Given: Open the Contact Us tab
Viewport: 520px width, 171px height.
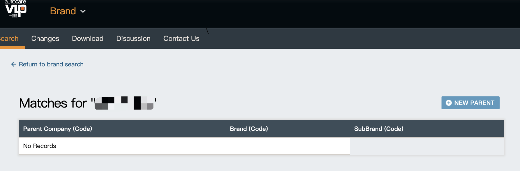Looking at the screenshot, I should point(181,38).
